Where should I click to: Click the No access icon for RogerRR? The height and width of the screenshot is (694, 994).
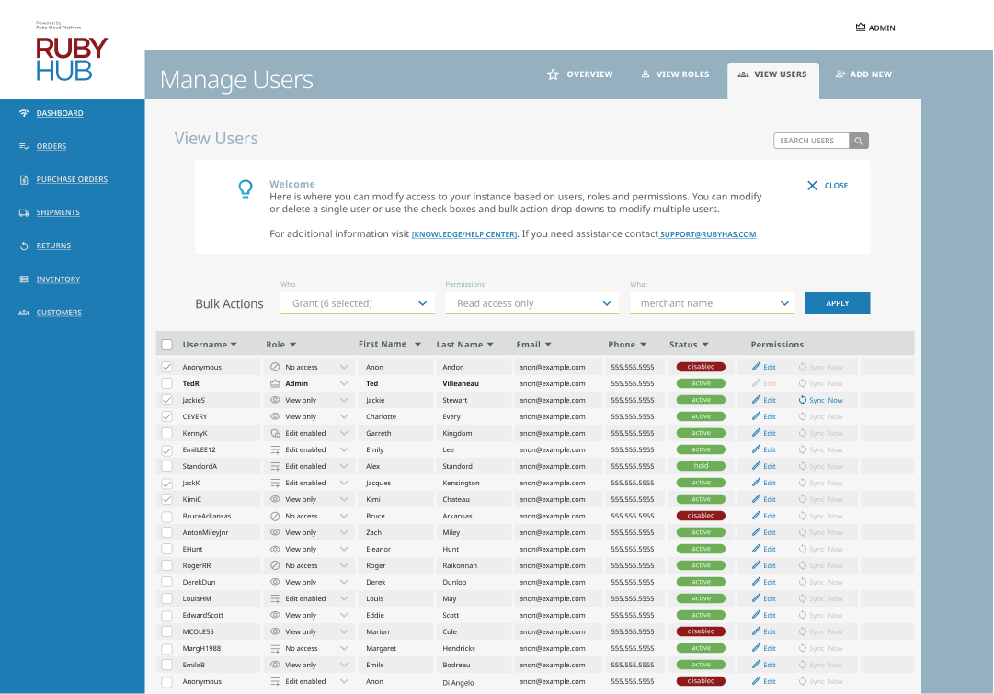click(275, 565)
